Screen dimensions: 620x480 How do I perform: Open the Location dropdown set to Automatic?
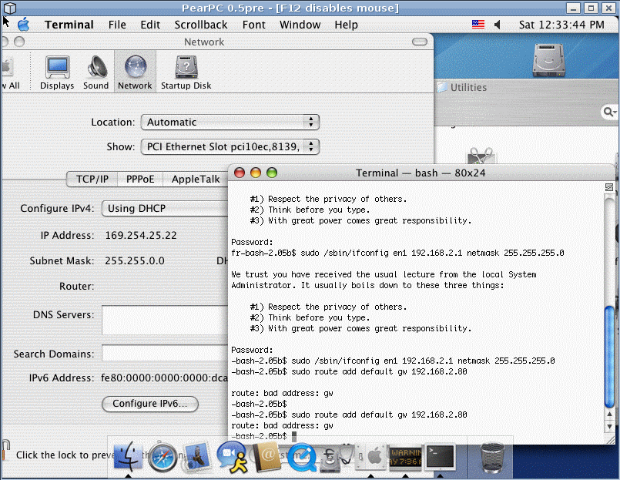coord(227,122)
